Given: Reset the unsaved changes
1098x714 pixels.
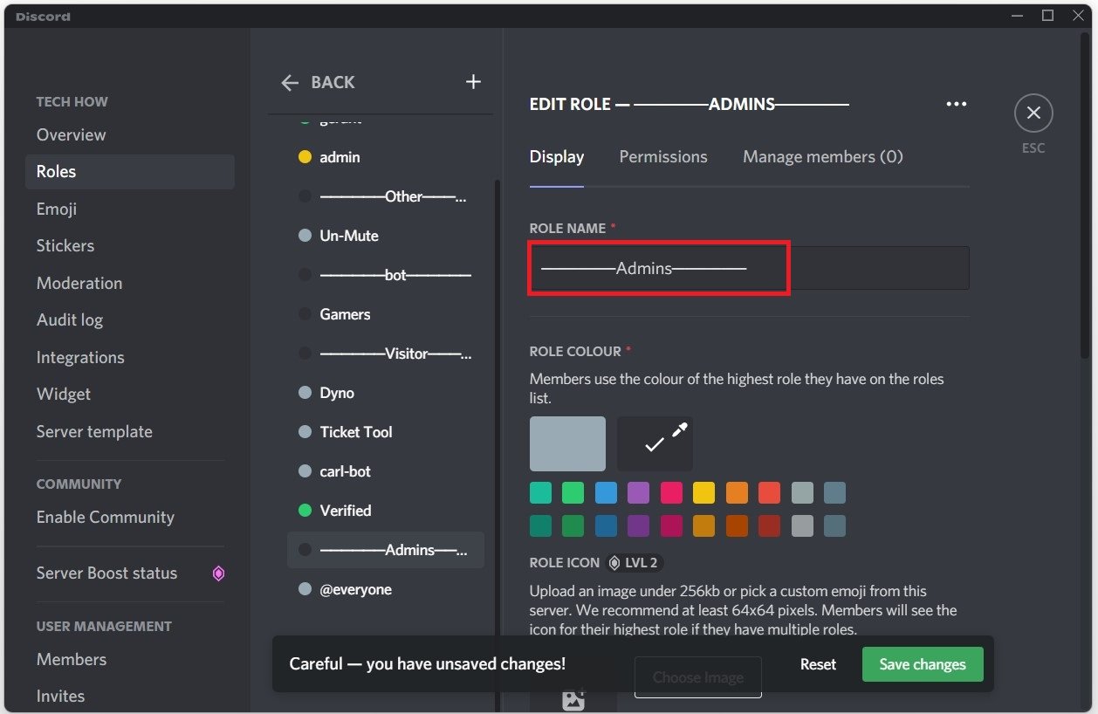Looking at the screenshot, I should coord(818,664).
